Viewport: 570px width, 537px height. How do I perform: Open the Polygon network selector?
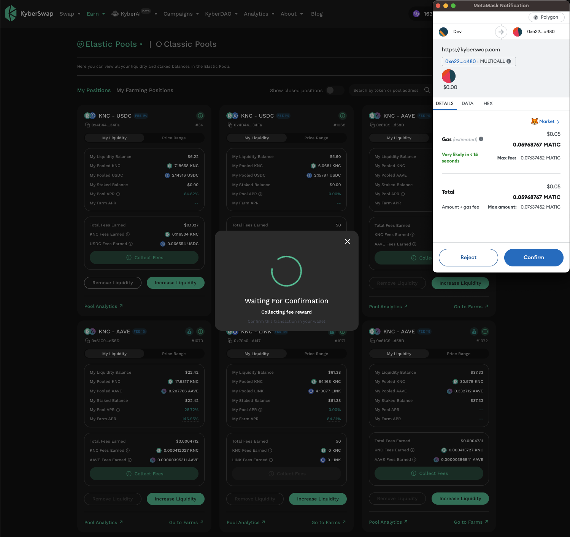coord(546,17)
